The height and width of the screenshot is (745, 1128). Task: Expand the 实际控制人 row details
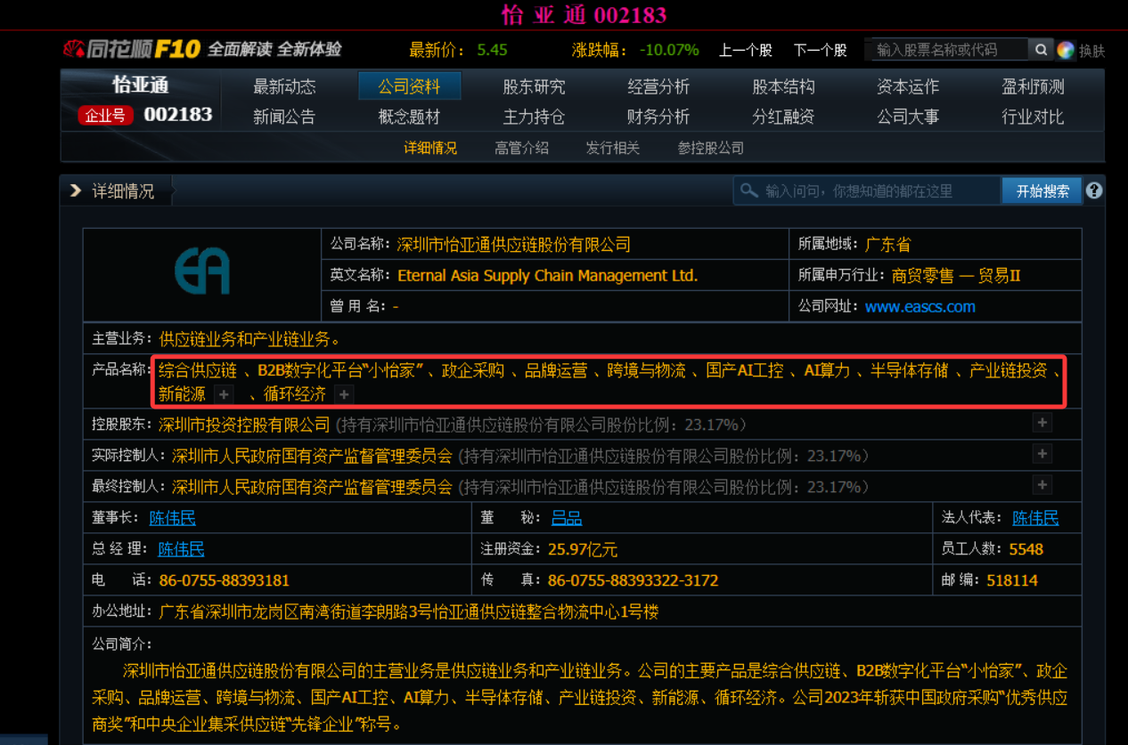point(1042,454)
